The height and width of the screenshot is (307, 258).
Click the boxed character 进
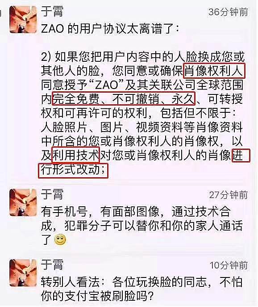[241, 155]
